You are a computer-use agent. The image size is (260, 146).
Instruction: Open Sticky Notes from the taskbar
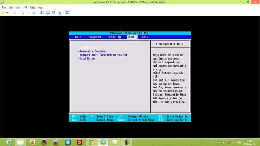[x=115, y=142]
